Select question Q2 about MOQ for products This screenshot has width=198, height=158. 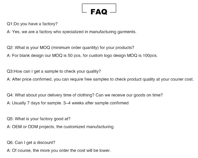pos(70,48)
